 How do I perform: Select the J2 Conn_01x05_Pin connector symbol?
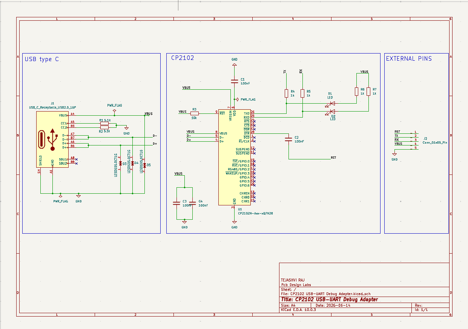pyautogui.click(x=415, y=140)
